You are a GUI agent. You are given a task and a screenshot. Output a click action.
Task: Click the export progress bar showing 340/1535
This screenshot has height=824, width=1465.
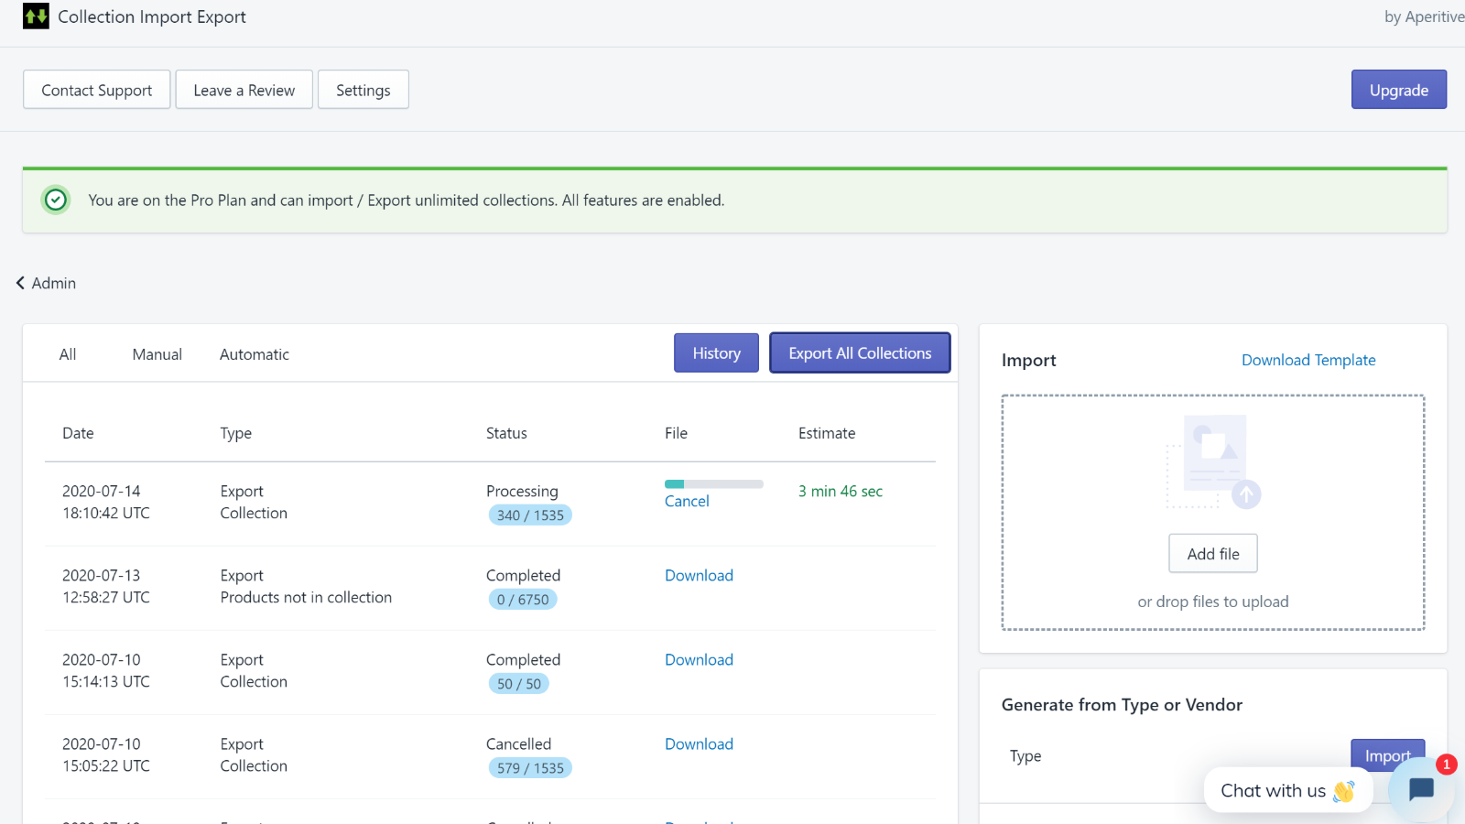(x=713, y=483)
